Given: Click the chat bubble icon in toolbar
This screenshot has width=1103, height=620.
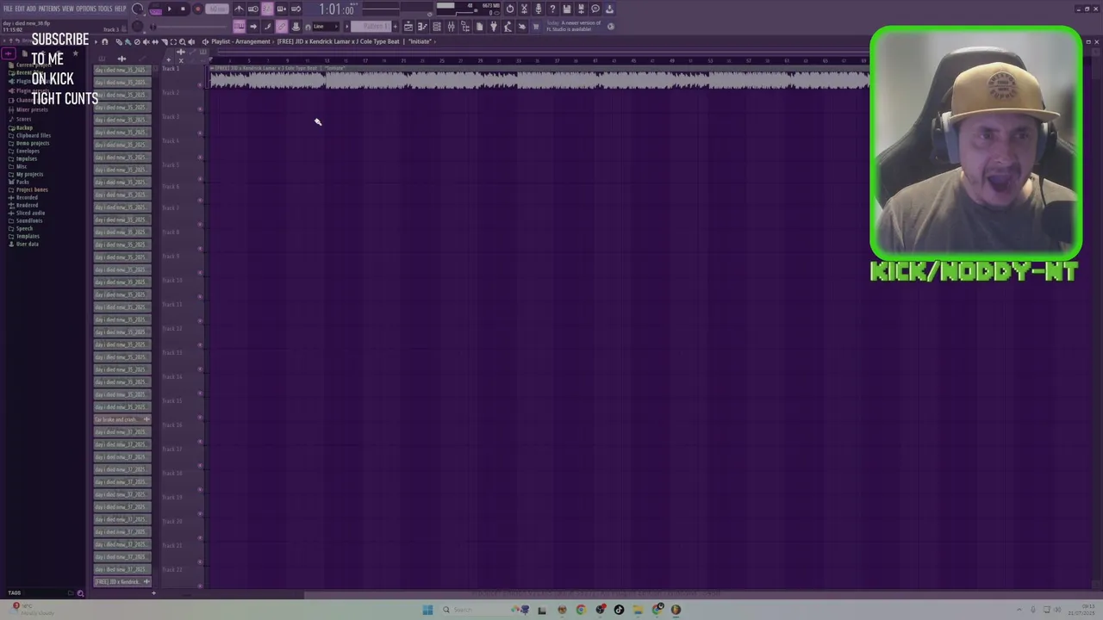Looking at the screenshot, I should (x=595, y=9).
